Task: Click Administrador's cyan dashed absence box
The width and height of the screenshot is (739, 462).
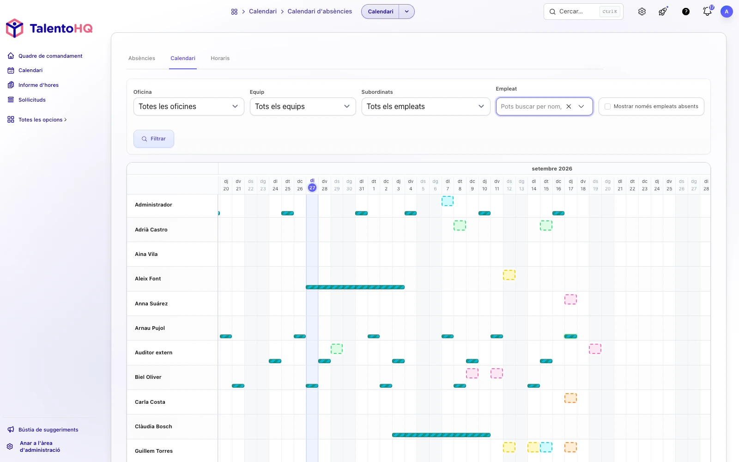Action: (x=448, y=201)
